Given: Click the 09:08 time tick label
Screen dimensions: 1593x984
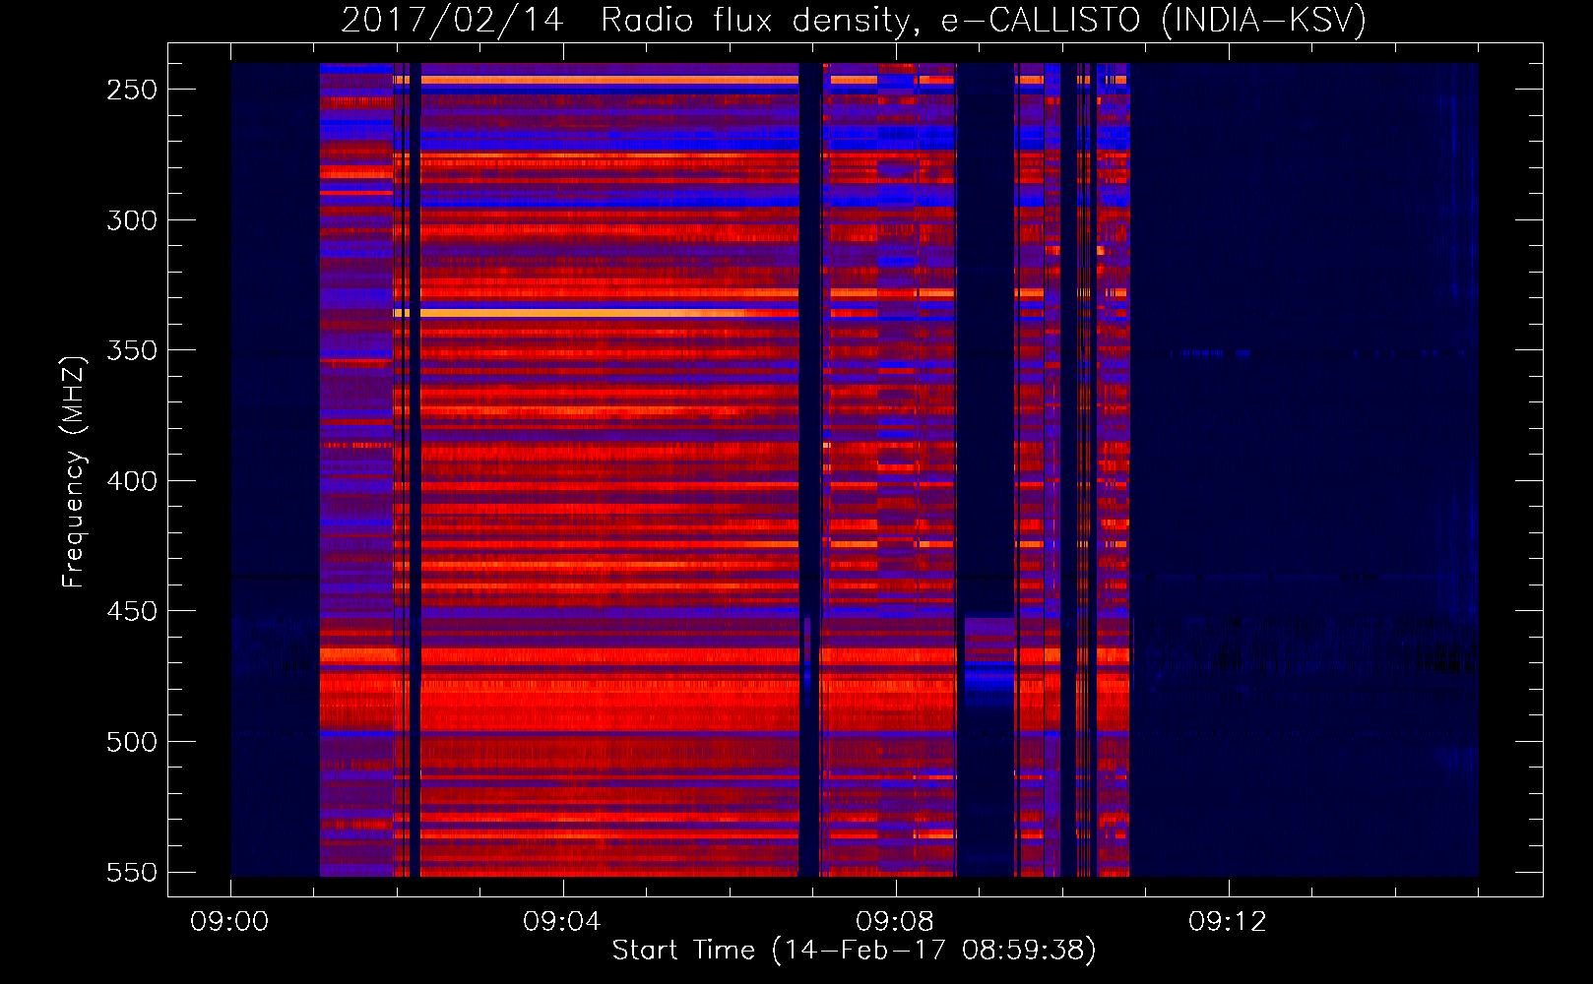Looking at the screenshot, I should pos(895,922).
